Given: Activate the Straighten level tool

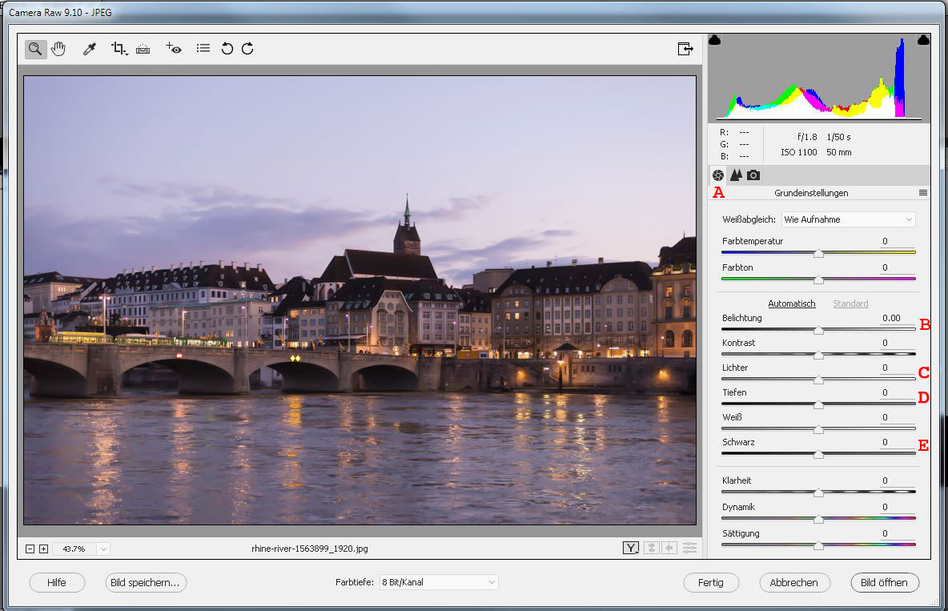Looking at the screenshot, I should click(x=143, y=49).
